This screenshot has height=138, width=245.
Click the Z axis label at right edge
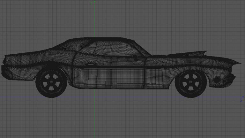click(x=241, y=100)
